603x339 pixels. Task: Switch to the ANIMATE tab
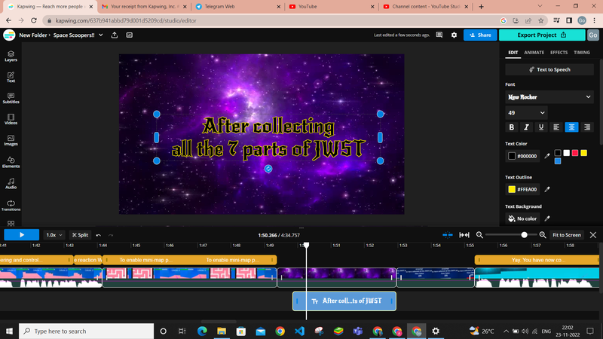[534, 53]
